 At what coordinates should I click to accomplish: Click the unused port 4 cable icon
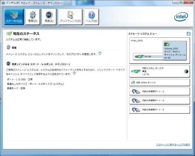[x=136, y=101]
